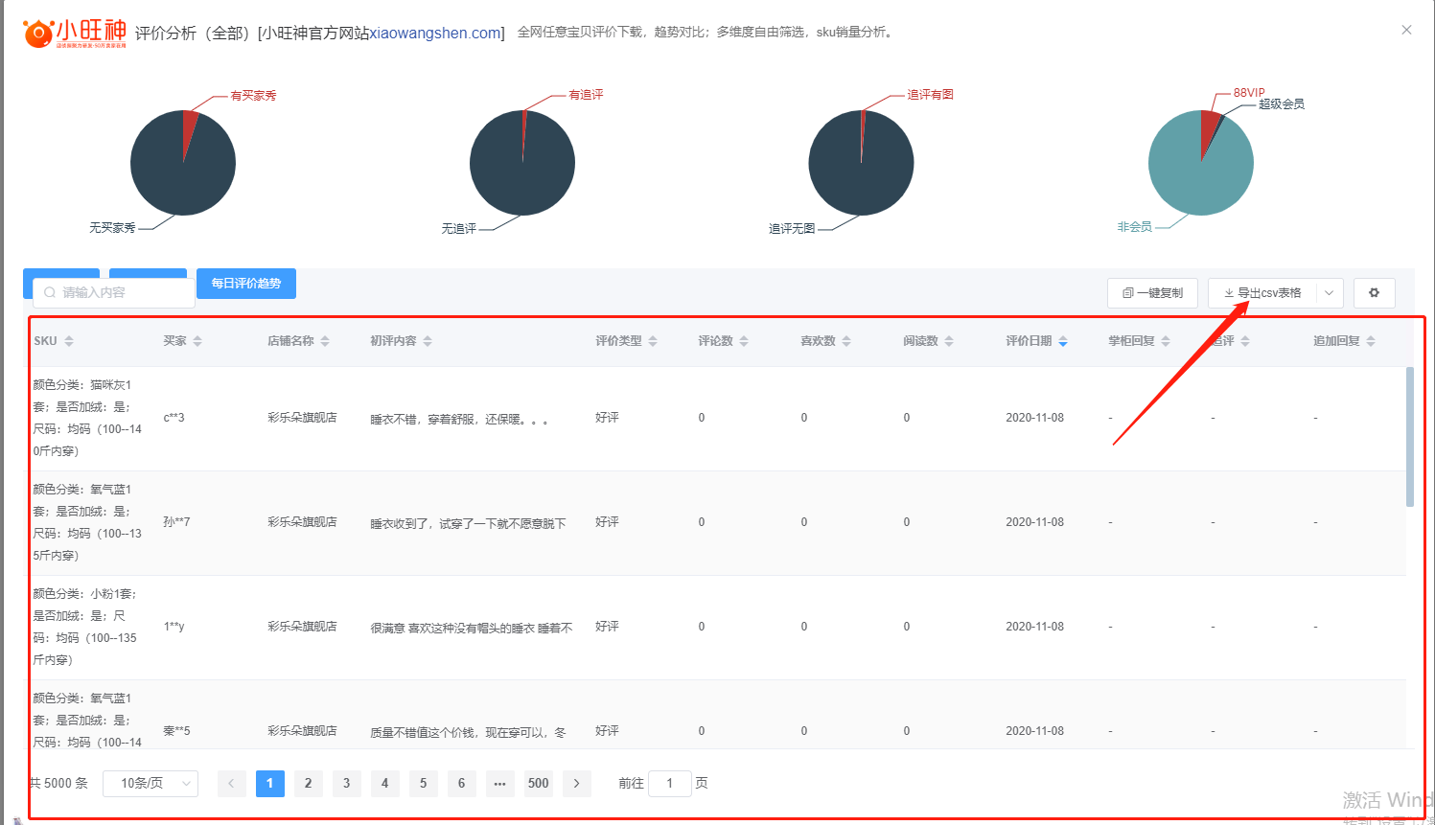Select page 3 in the pagination
Image resolution: width=1435 pixels, height=825 pixels.
[x=346, y=784]
